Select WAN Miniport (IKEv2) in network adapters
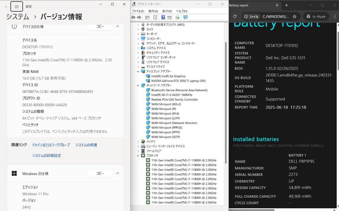 pos(166,104)
